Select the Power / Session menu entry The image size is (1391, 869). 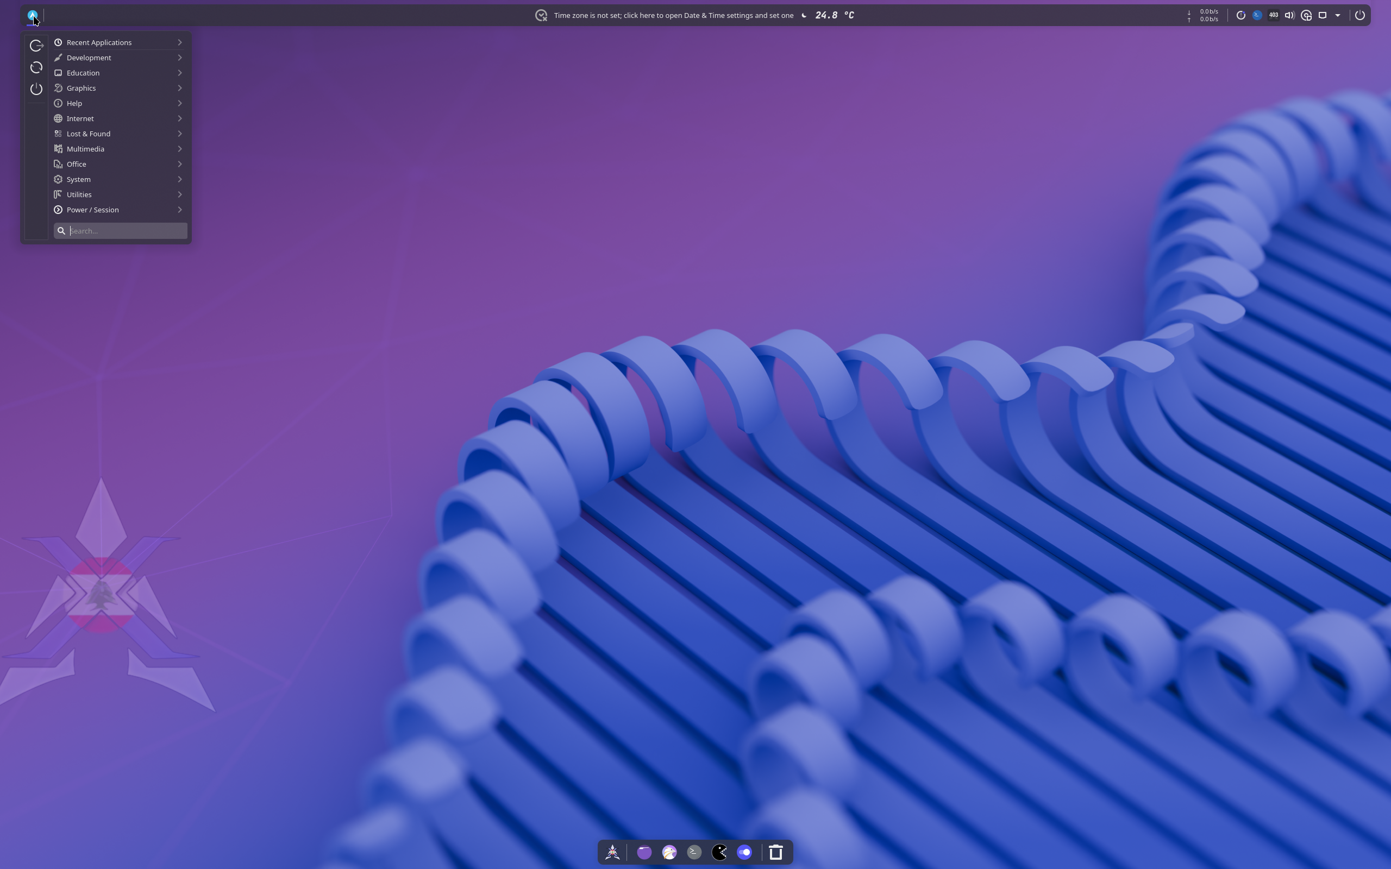120,210
